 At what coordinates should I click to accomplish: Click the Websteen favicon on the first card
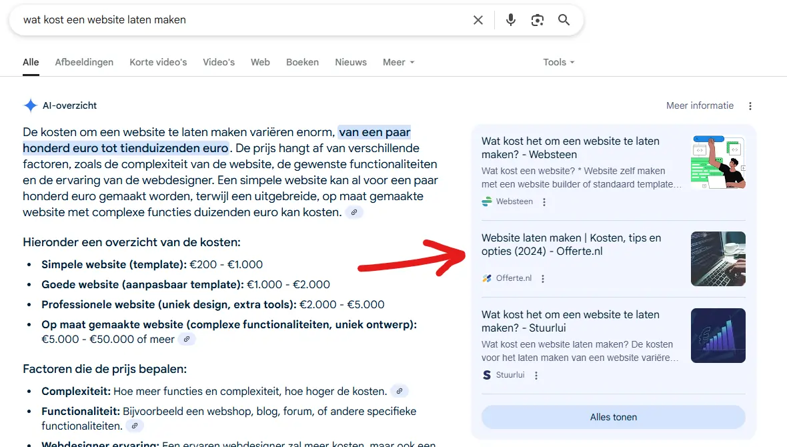click(x=486, y=201)
